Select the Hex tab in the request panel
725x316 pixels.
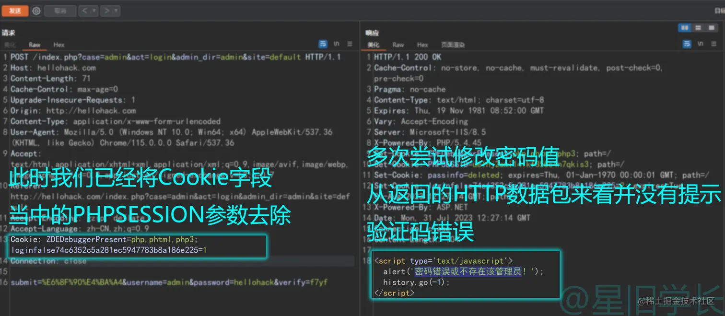pyautogui.click(x=59, y=45)
